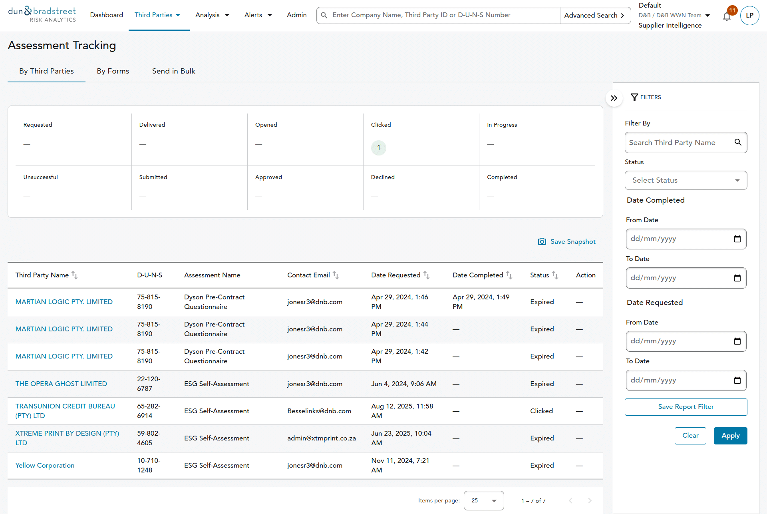Click the Apply filter button
767x514 pixels.
730,436
